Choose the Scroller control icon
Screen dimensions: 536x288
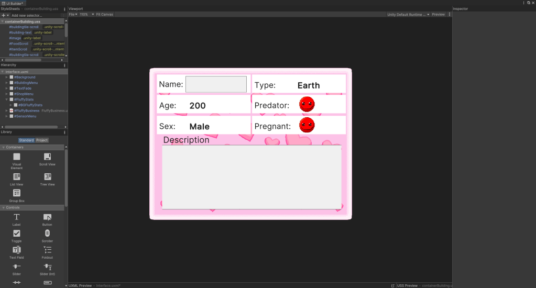pyautogui.click(x=47, y=234)
